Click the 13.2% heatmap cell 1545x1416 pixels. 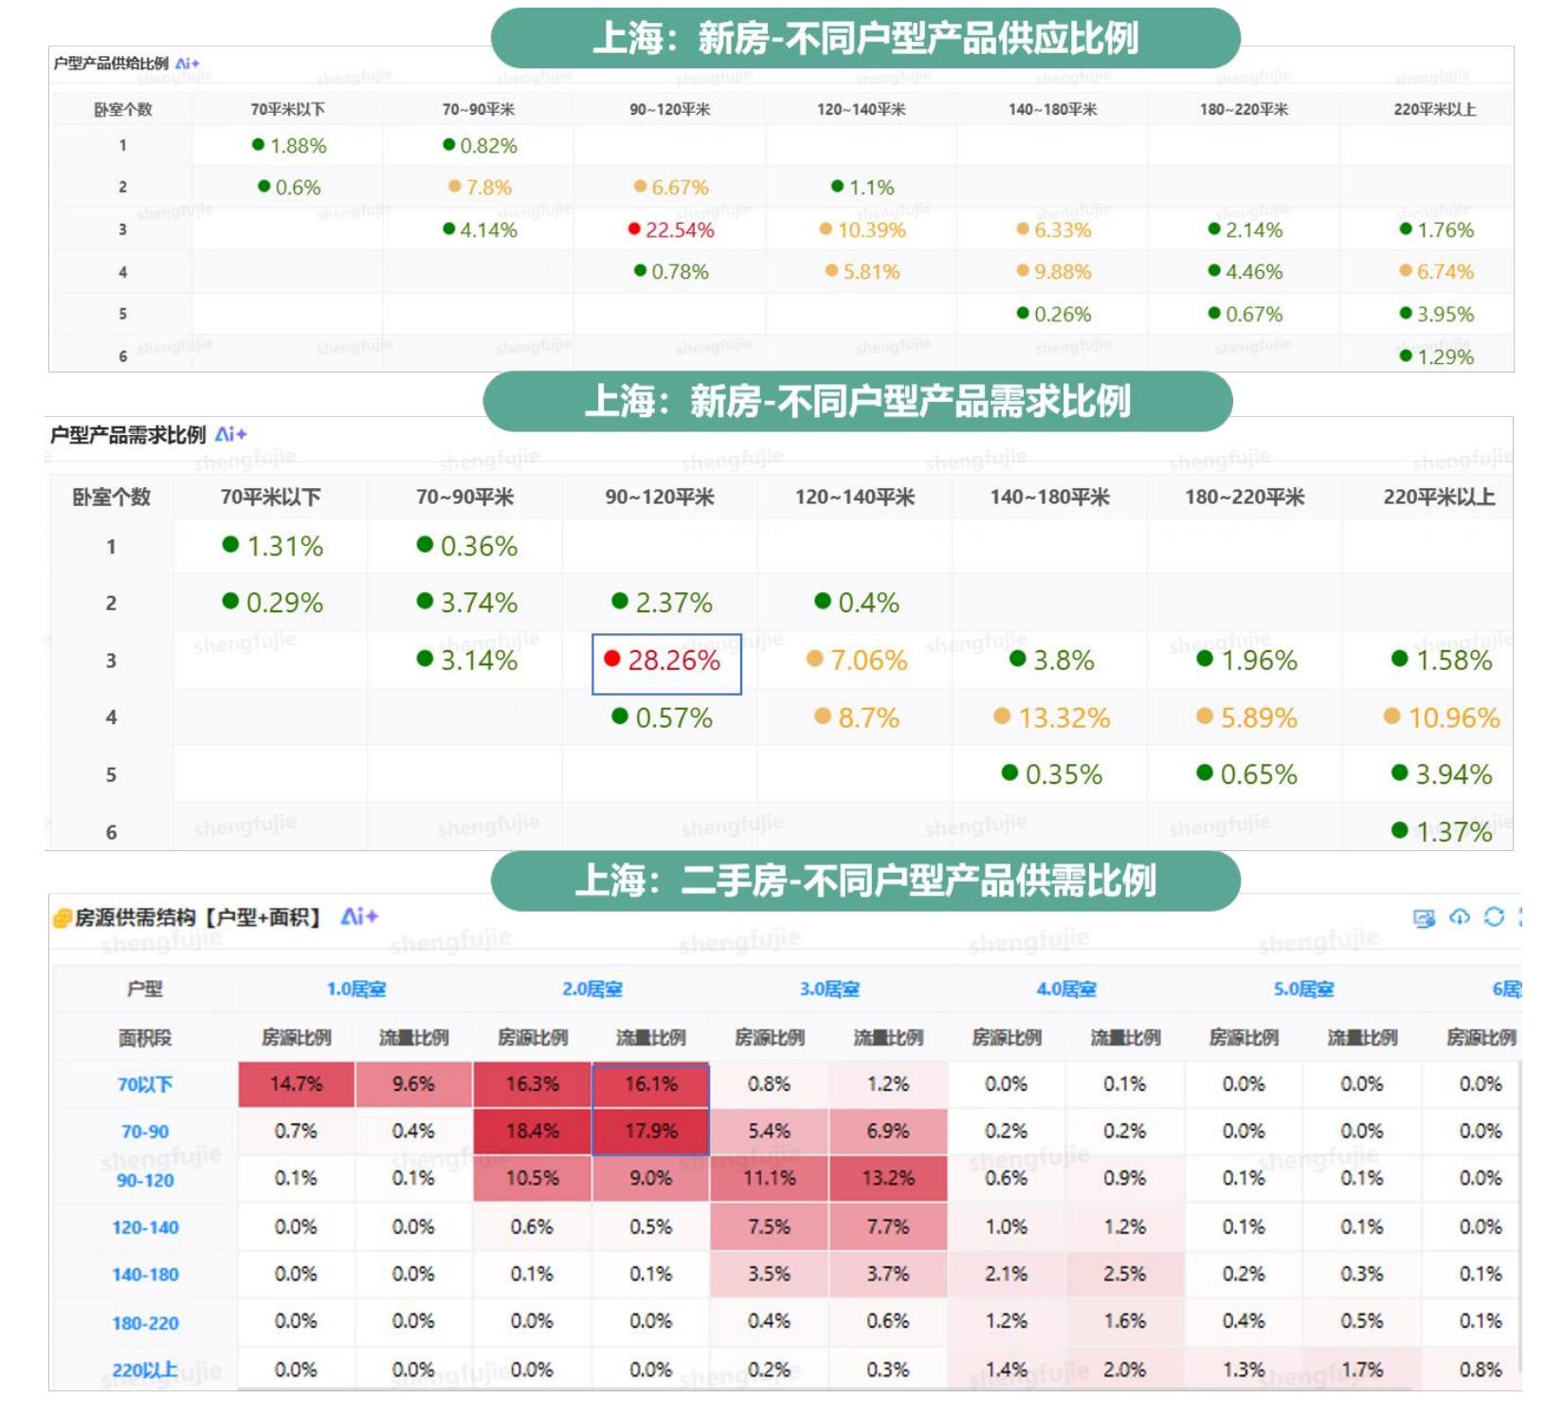point(888,1179)
